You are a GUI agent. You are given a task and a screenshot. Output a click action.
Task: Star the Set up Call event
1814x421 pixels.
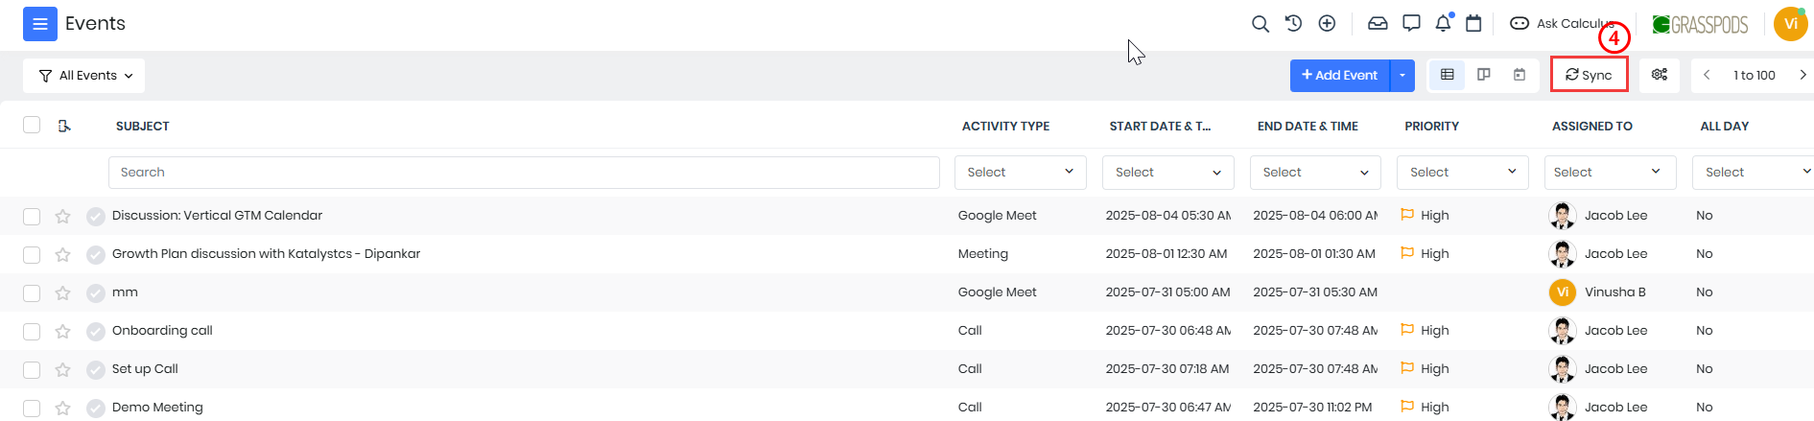coord(63,369)
